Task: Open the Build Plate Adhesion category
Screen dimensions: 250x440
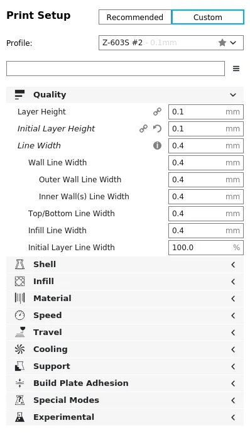Action: click(125, 383)
